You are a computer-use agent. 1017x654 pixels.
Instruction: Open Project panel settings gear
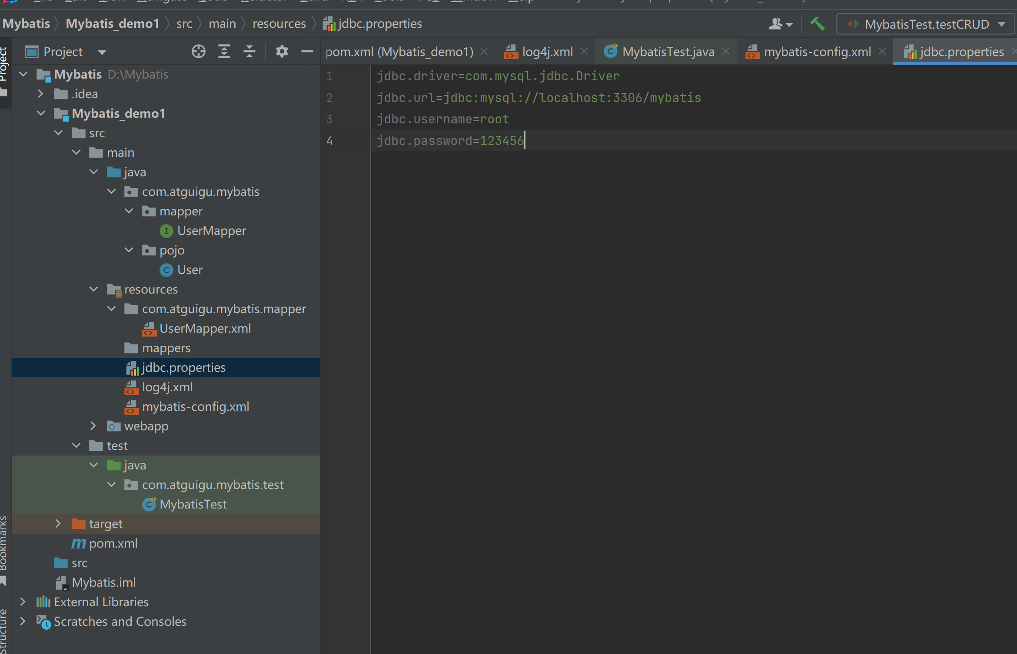pyautogui.click(x=282, y=52)
